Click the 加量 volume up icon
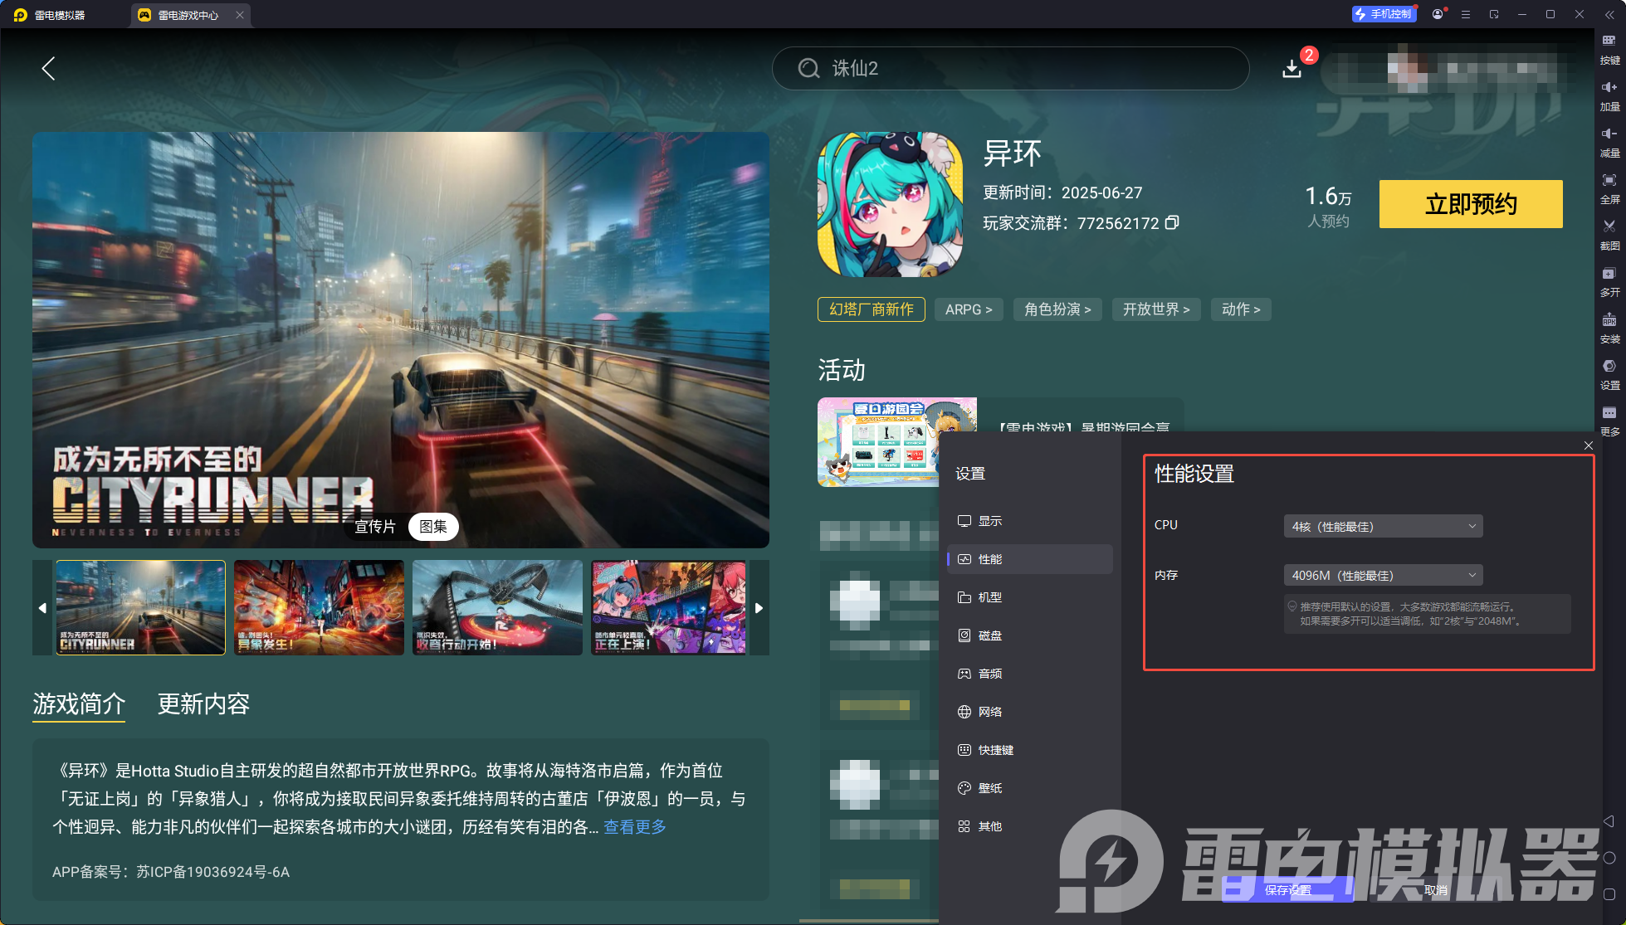 pyautogui.click(x=1609, y=95)
